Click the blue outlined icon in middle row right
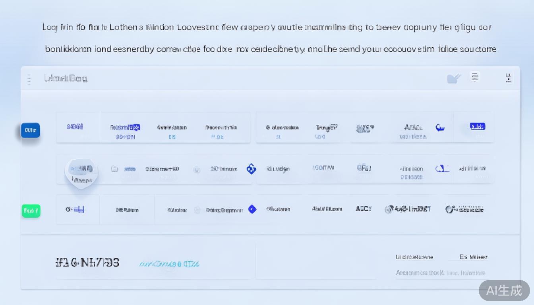The width and height of the screenshot is (534, 305). pyautogui.click(x=442, y=169)
